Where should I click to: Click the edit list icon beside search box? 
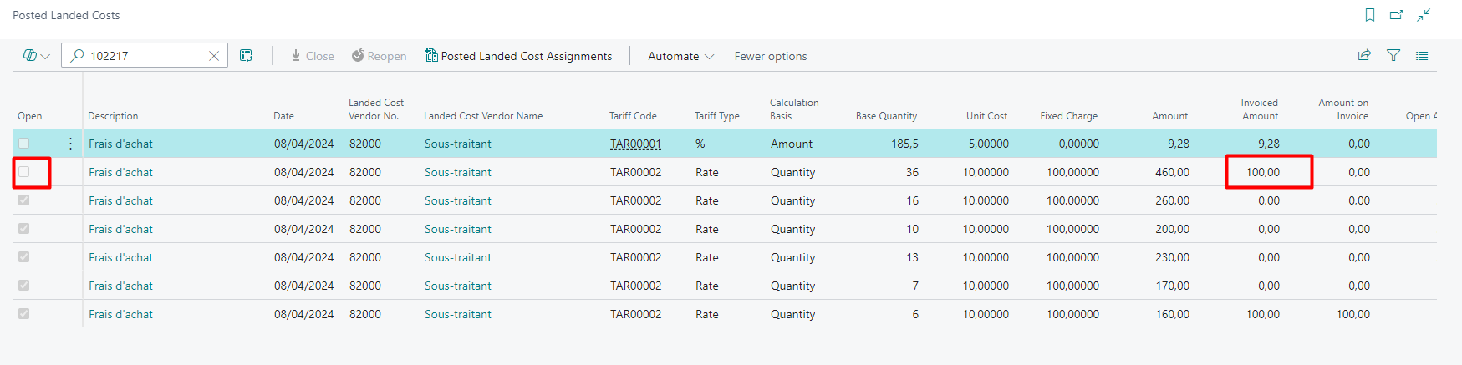pos(246,56)
